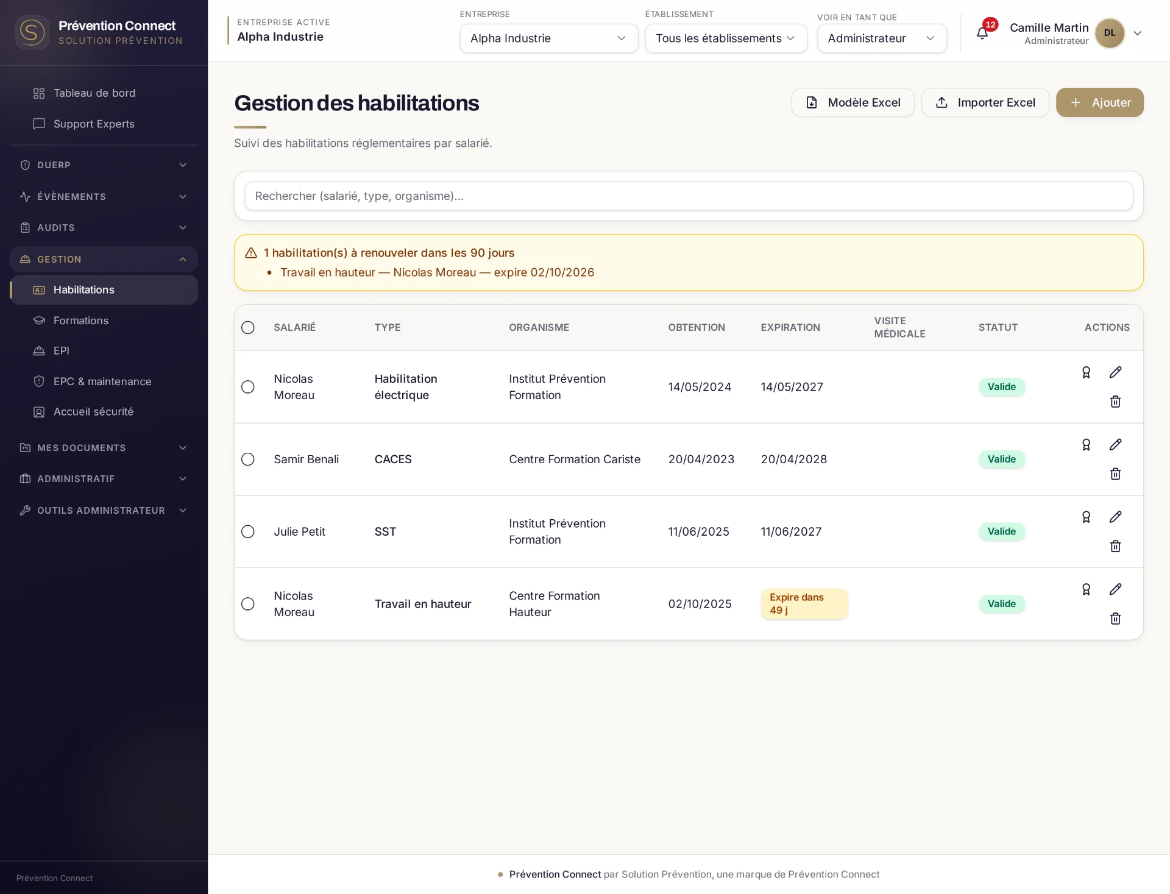Image resolution: width=1170 pixels, height=894 pixels.
Task: Select Nicolas Moreau Travail en hauteur row
Action: click(x=248, y=604)
